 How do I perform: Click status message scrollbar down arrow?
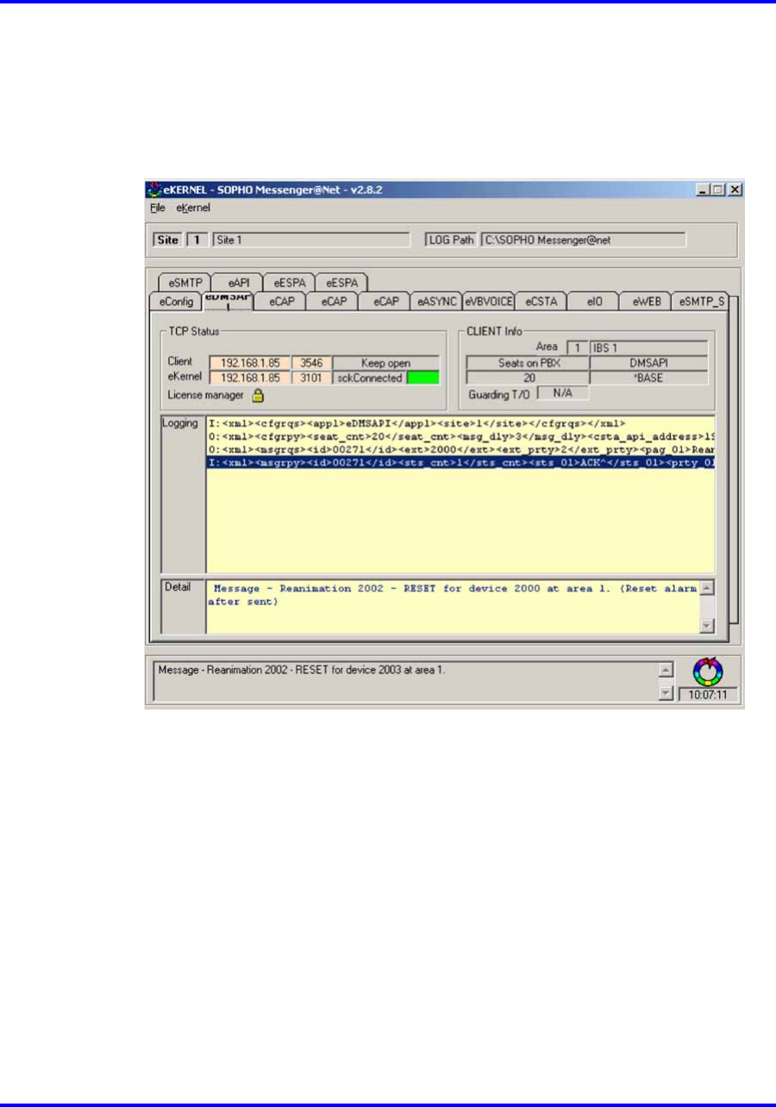(x=665, y=691)
